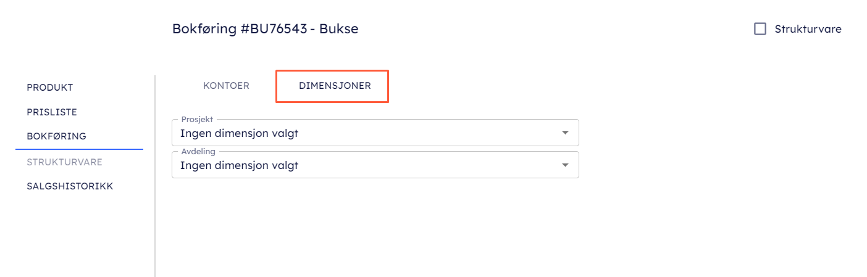Select the Dimensjoner tab

[x=335, y=86]
